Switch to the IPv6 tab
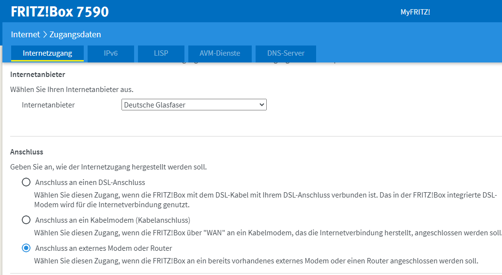The width and height of the screenshot is (502, 275). pyautogui.click(x=111, y=53)
